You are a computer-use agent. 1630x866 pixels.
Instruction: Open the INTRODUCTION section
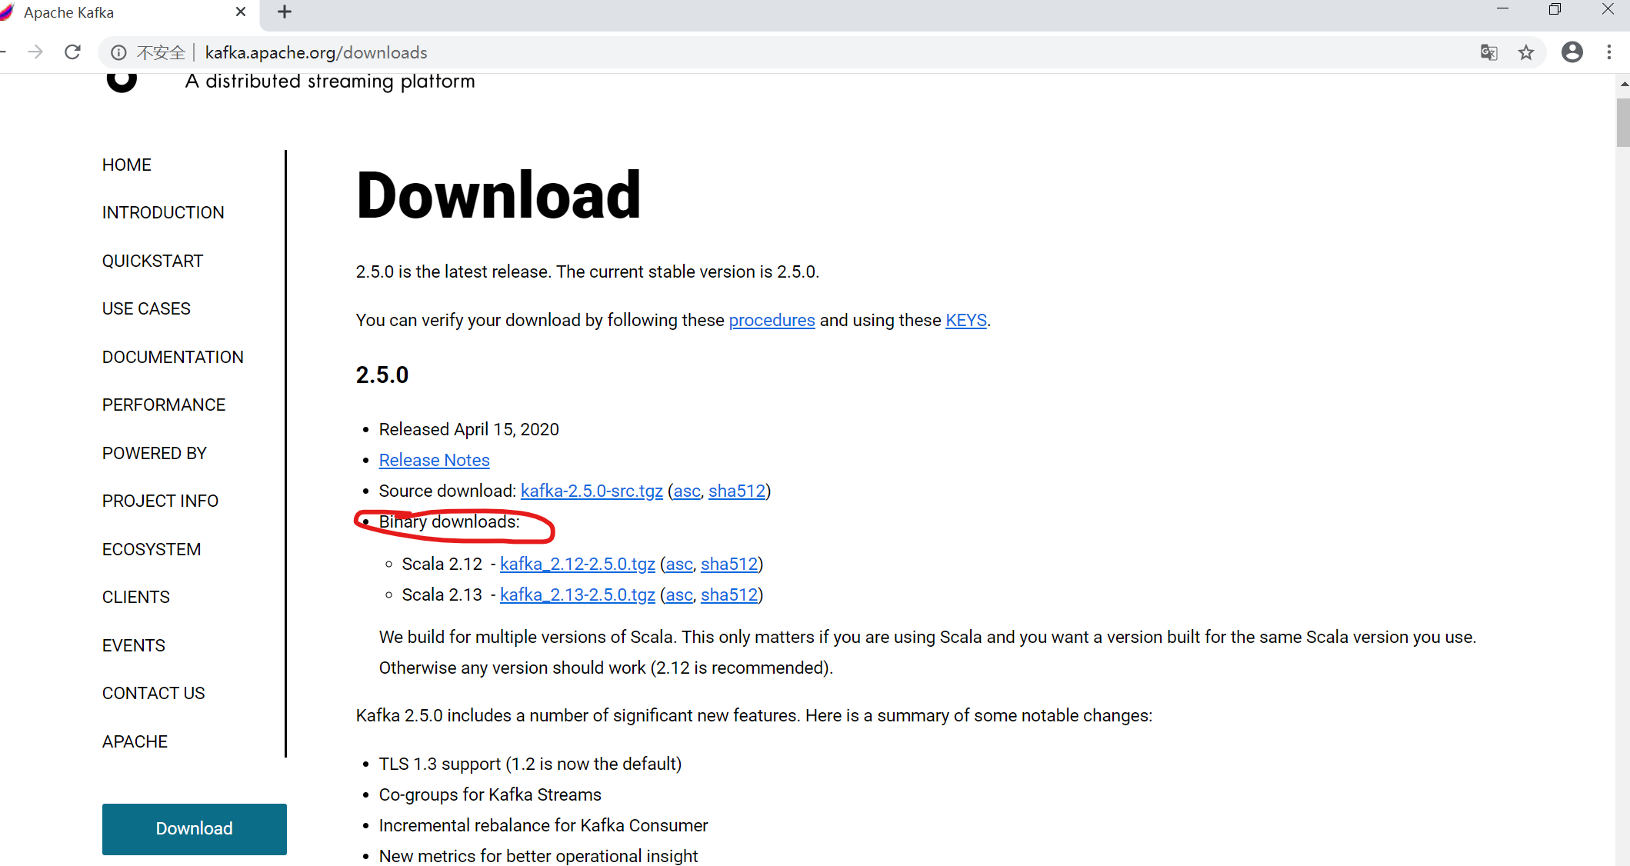pyautogui.click(x=163, y=212)
